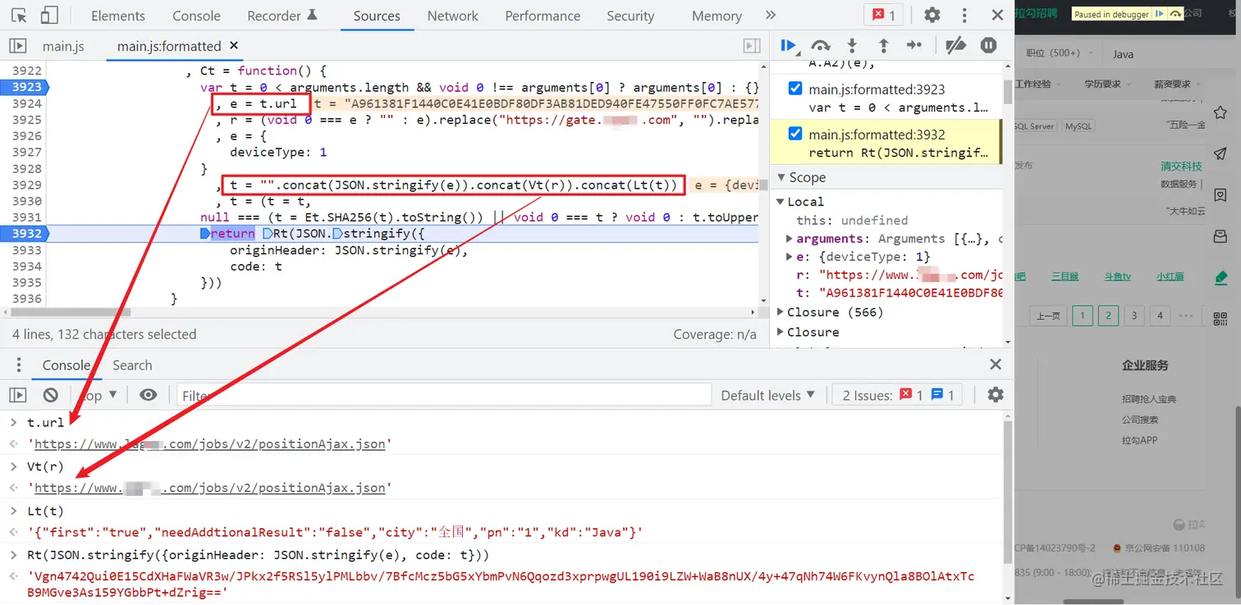
Task: Clear the console output icon
Action: (x=50, y=395)
